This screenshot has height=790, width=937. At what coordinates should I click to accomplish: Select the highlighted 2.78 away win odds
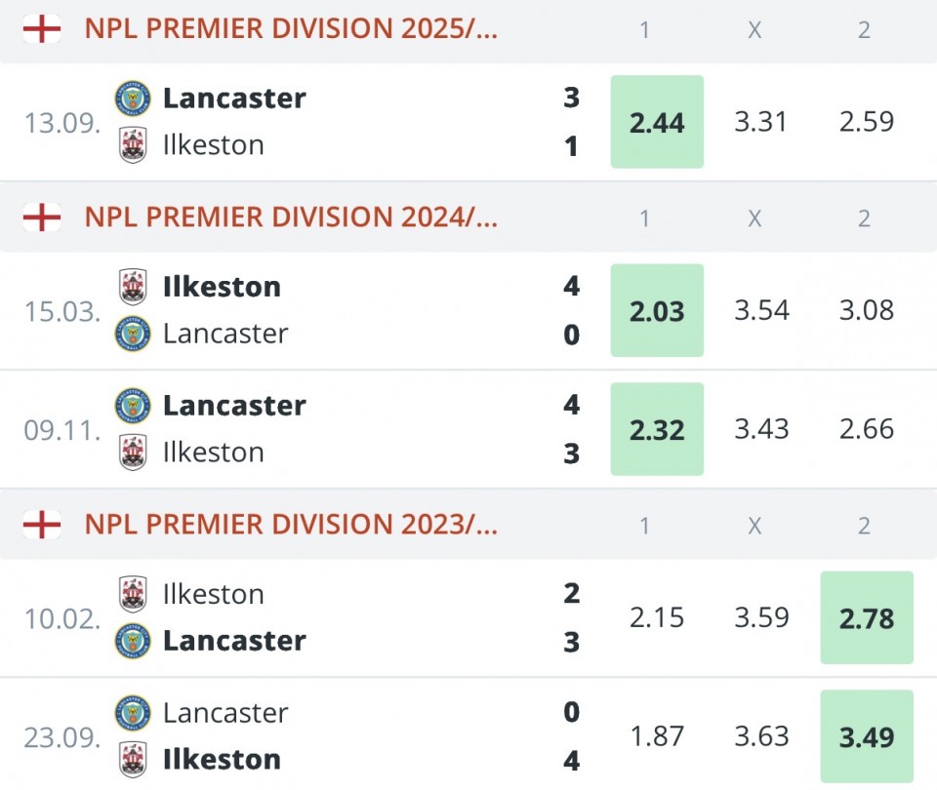(x=867, y=618)
